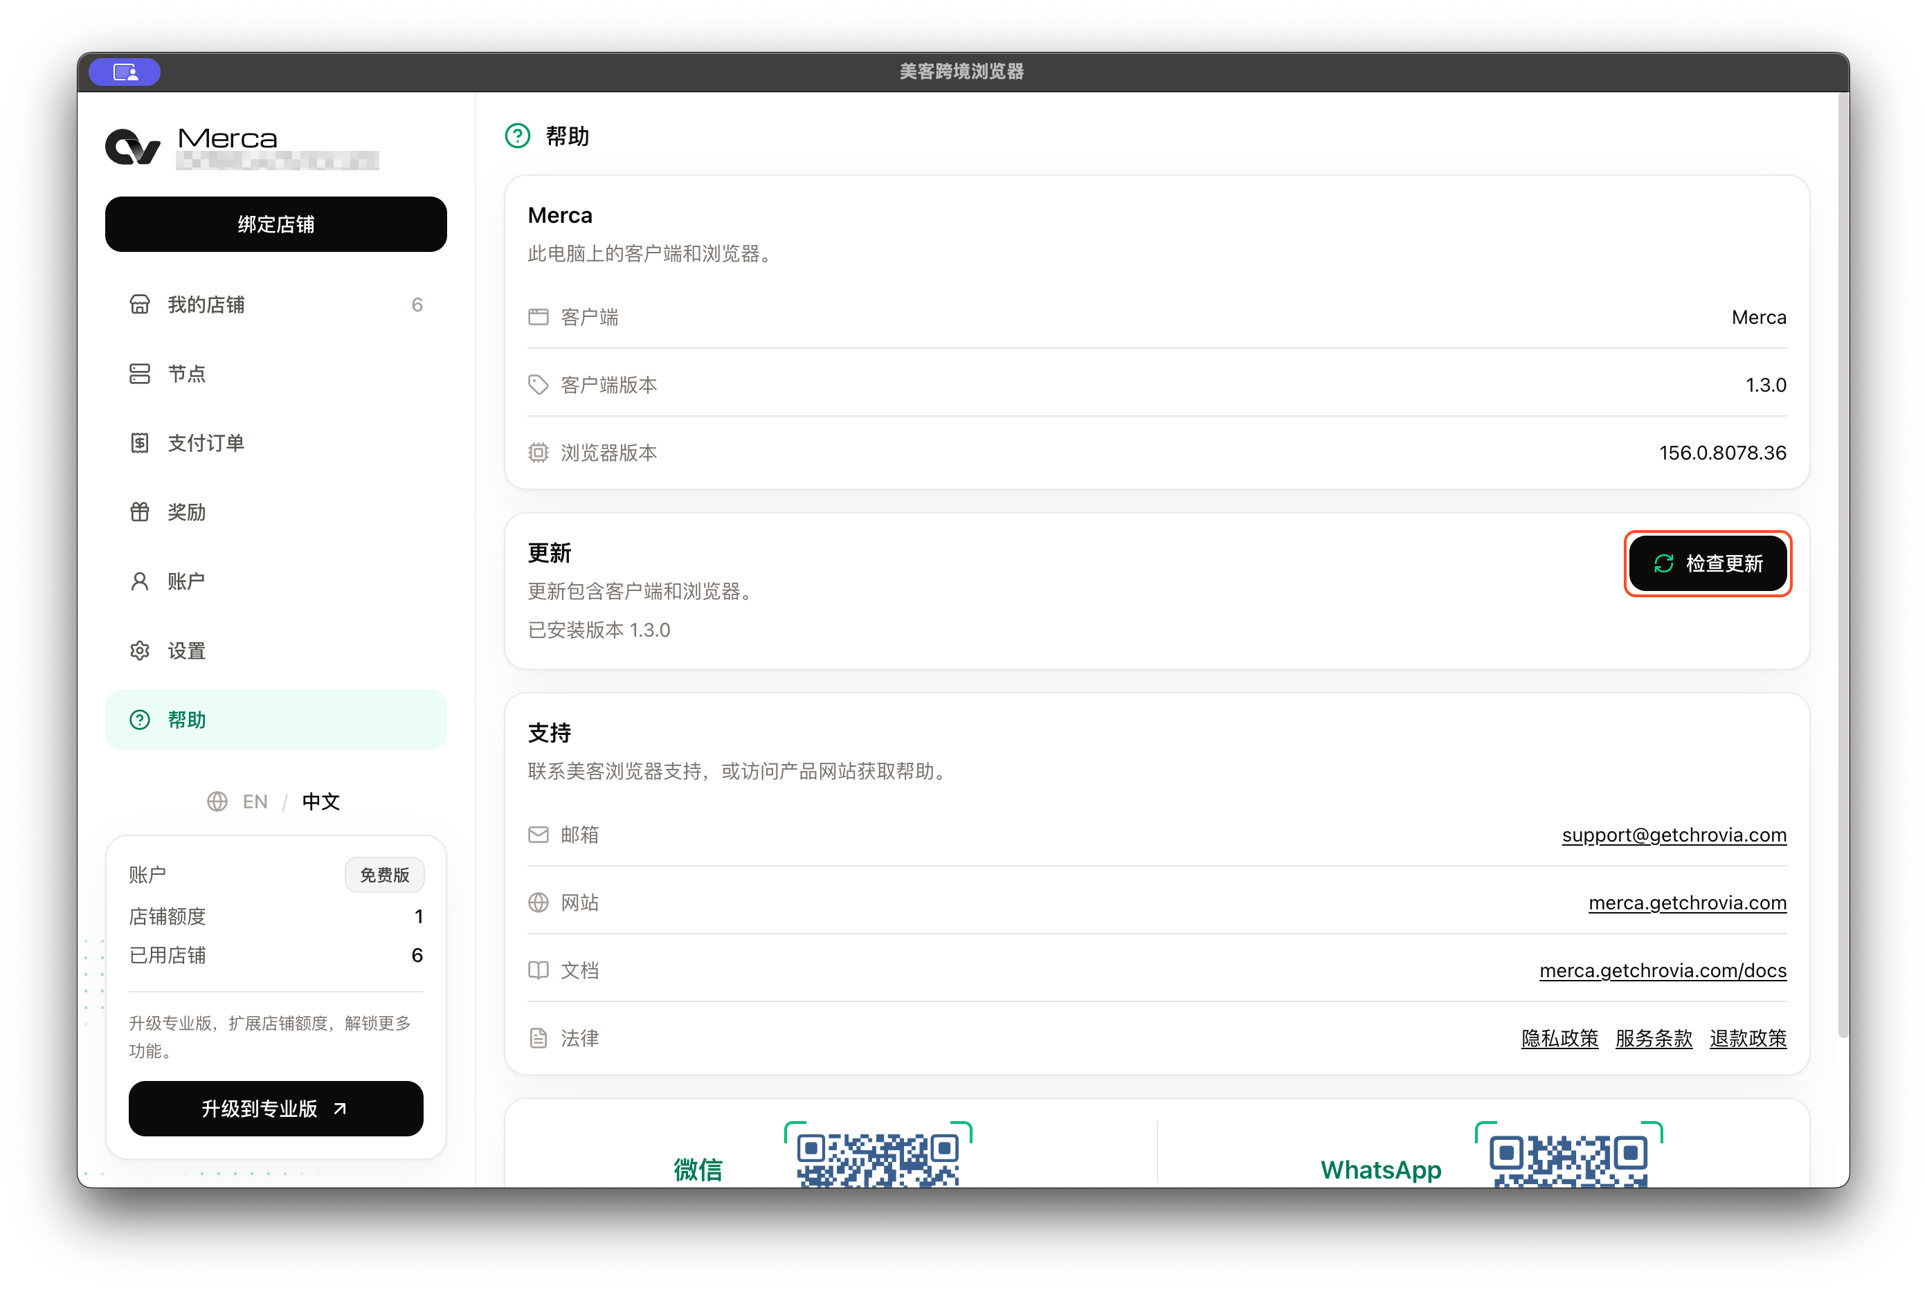Click the WhatsApp label

click(1381, 1169)
